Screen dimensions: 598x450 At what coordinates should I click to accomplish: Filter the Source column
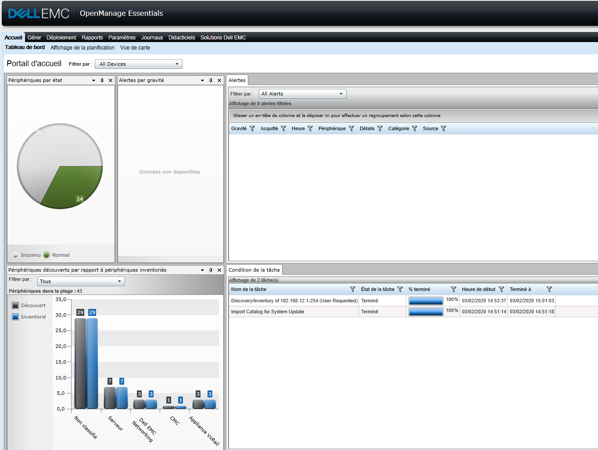pos(444,128)
